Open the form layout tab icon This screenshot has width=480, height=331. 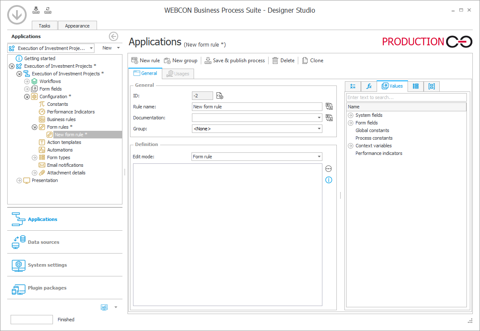pos(432,86)
